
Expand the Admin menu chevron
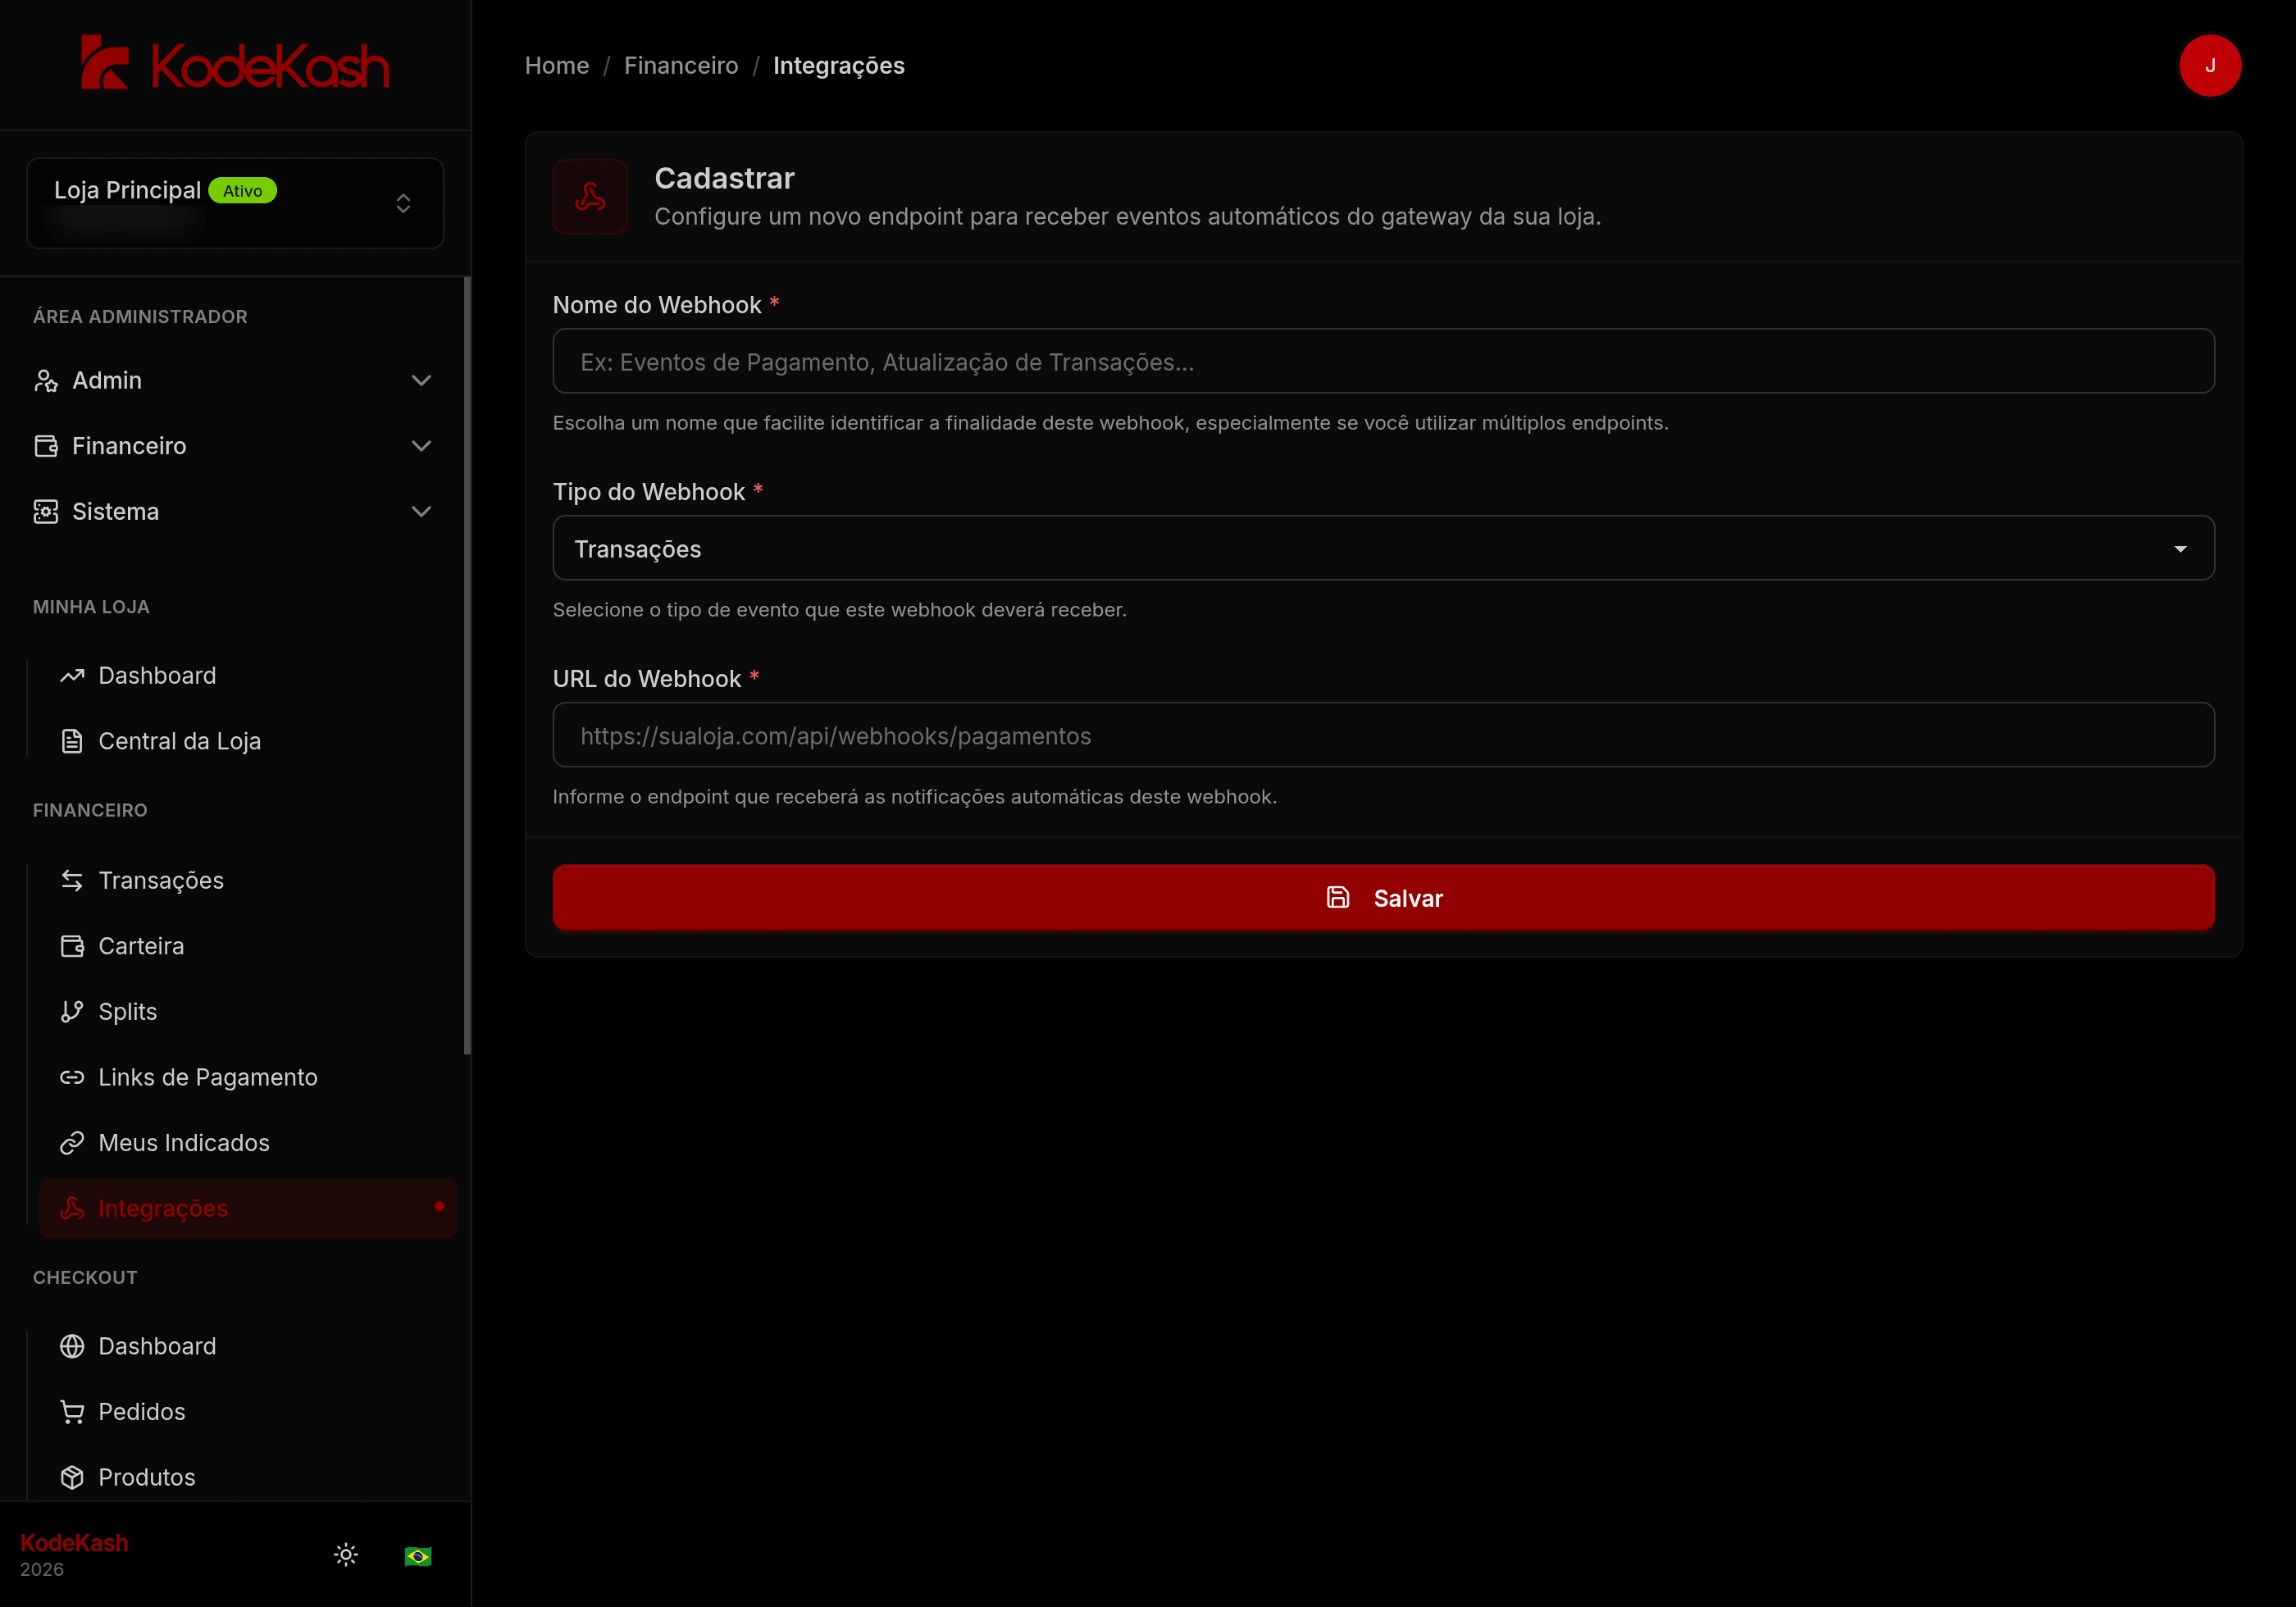(x=421, y=380)
